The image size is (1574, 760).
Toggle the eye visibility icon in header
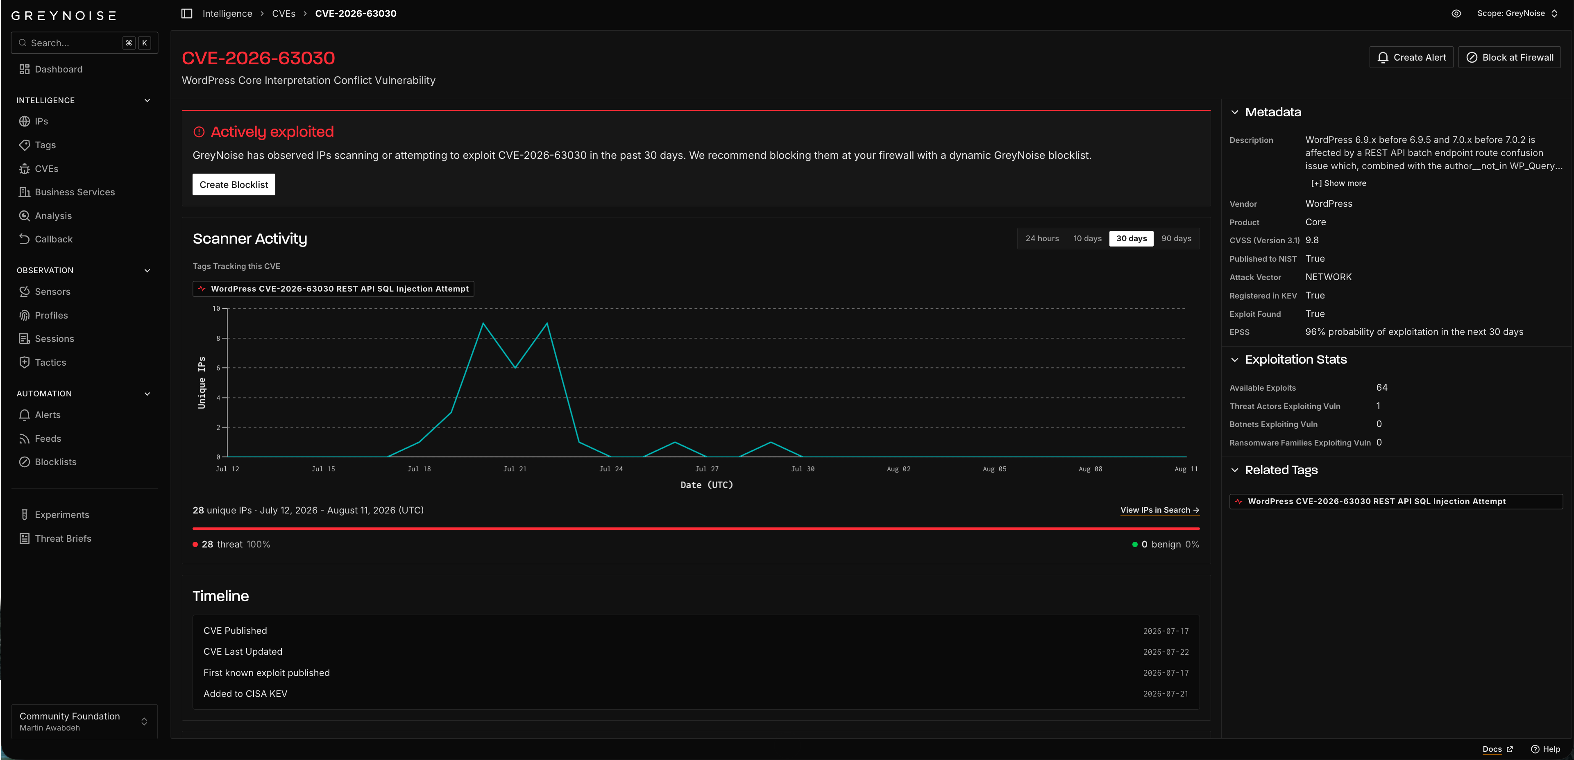[x=1456, y=14]
